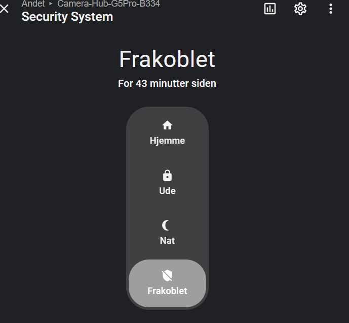The height and width of the screenshot is (323, 349).
Task: Go to the Andet breadcrumb
Action: pos(33,4)
